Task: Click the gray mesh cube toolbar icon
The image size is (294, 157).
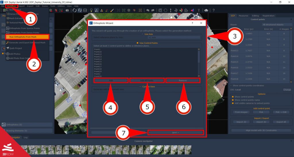Action: 129,10
